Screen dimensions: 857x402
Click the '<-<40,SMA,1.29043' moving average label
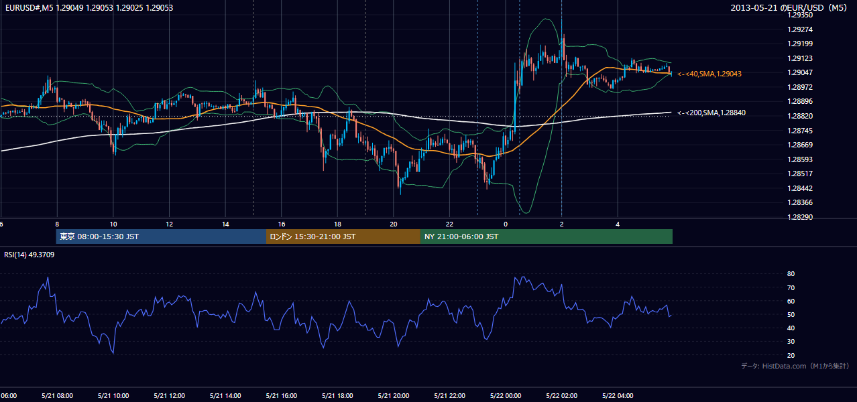(x=709, y=74)
